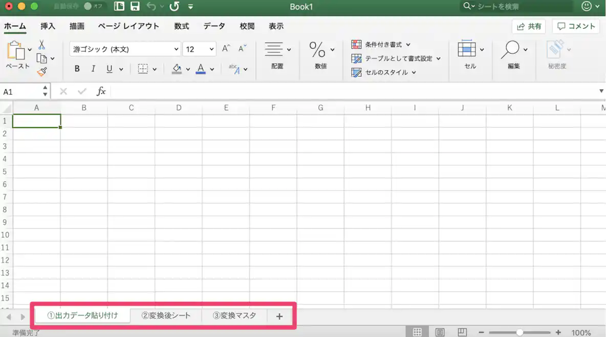
Task: Switch to the データ ribbon tab
Action: click(x=214, y=26)
